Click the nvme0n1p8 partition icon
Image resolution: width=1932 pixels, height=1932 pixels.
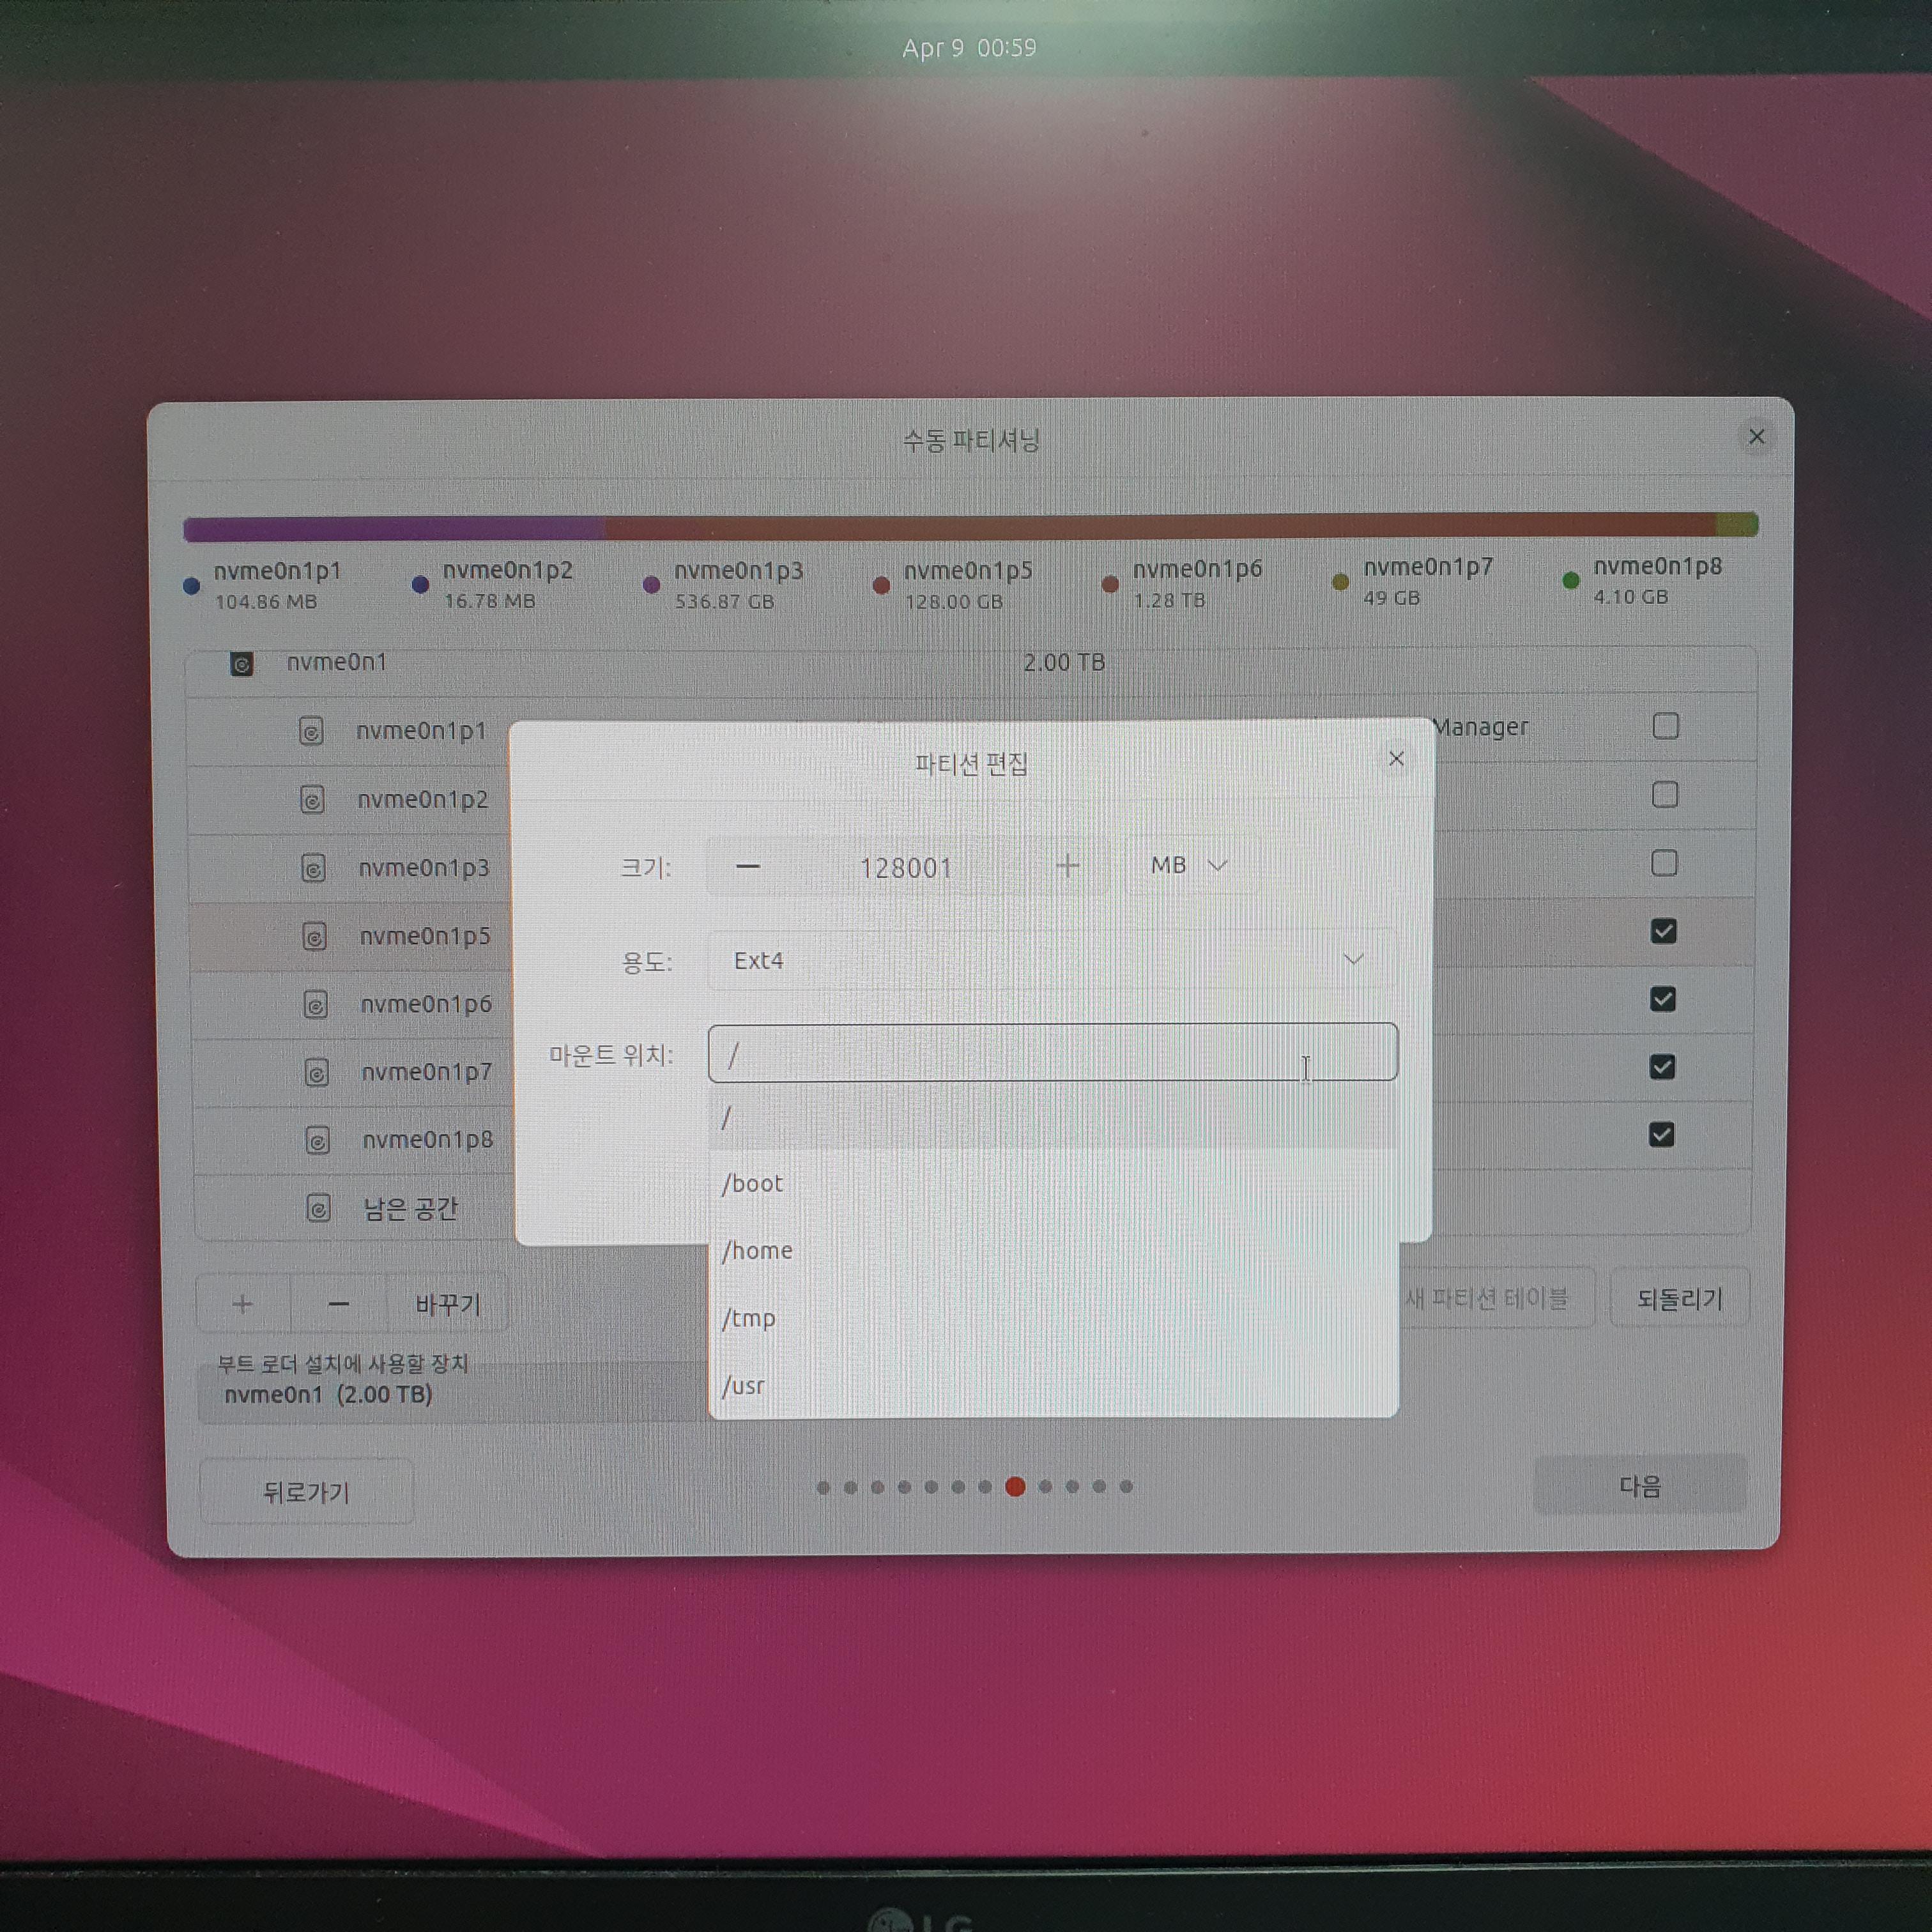tap(317, 1141)
